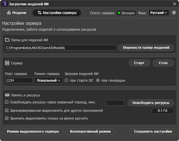Click the green status dot in Запущен

point(119,13)
